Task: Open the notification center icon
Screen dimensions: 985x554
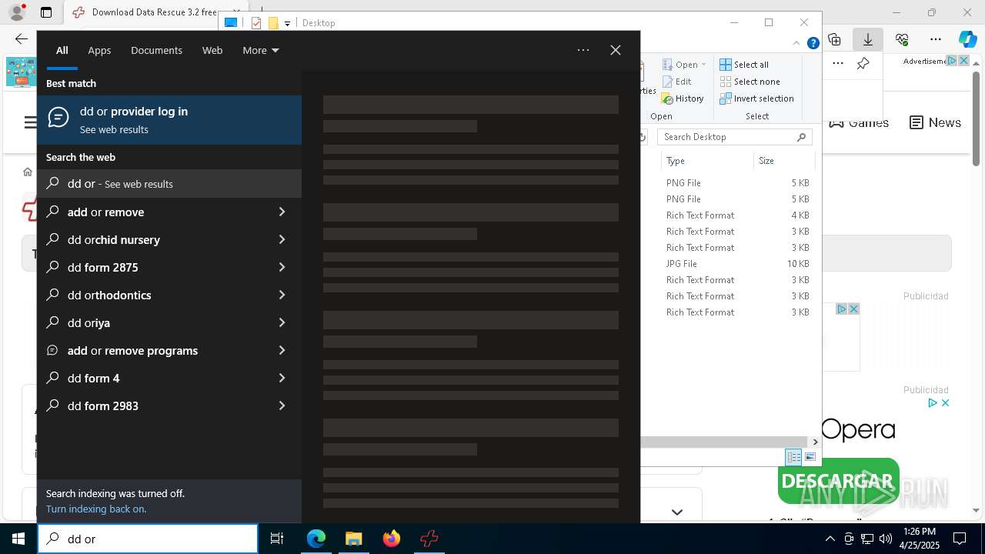Action: click(960, 539)
